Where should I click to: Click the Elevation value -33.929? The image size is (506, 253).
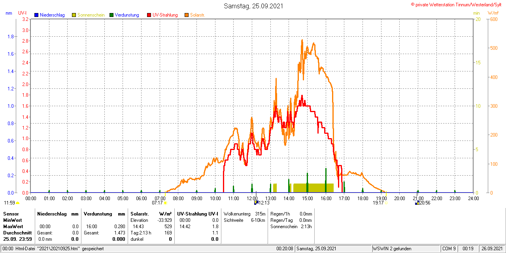[164, 220]
